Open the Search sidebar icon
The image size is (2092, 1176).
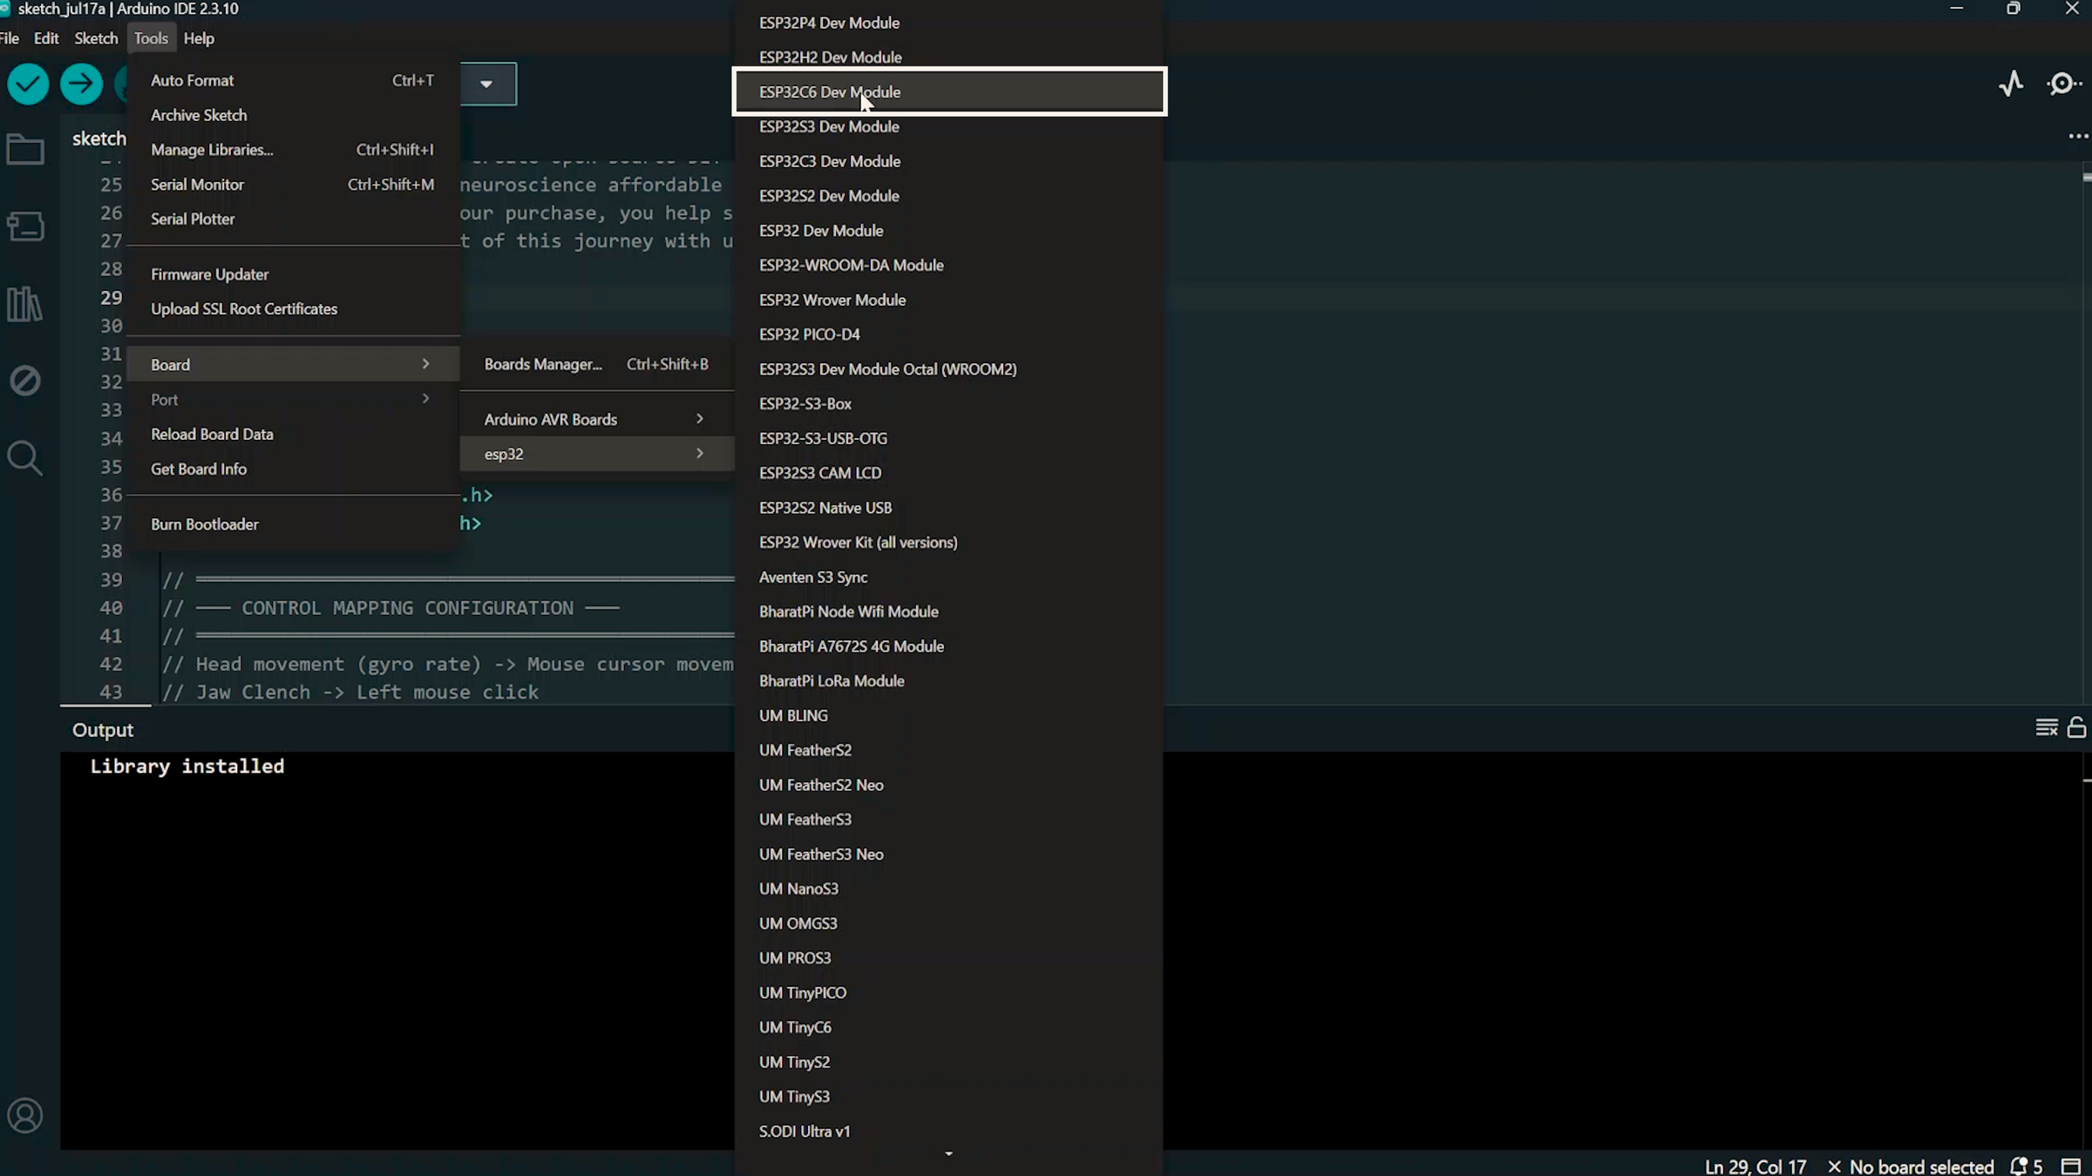click(25, 458)
